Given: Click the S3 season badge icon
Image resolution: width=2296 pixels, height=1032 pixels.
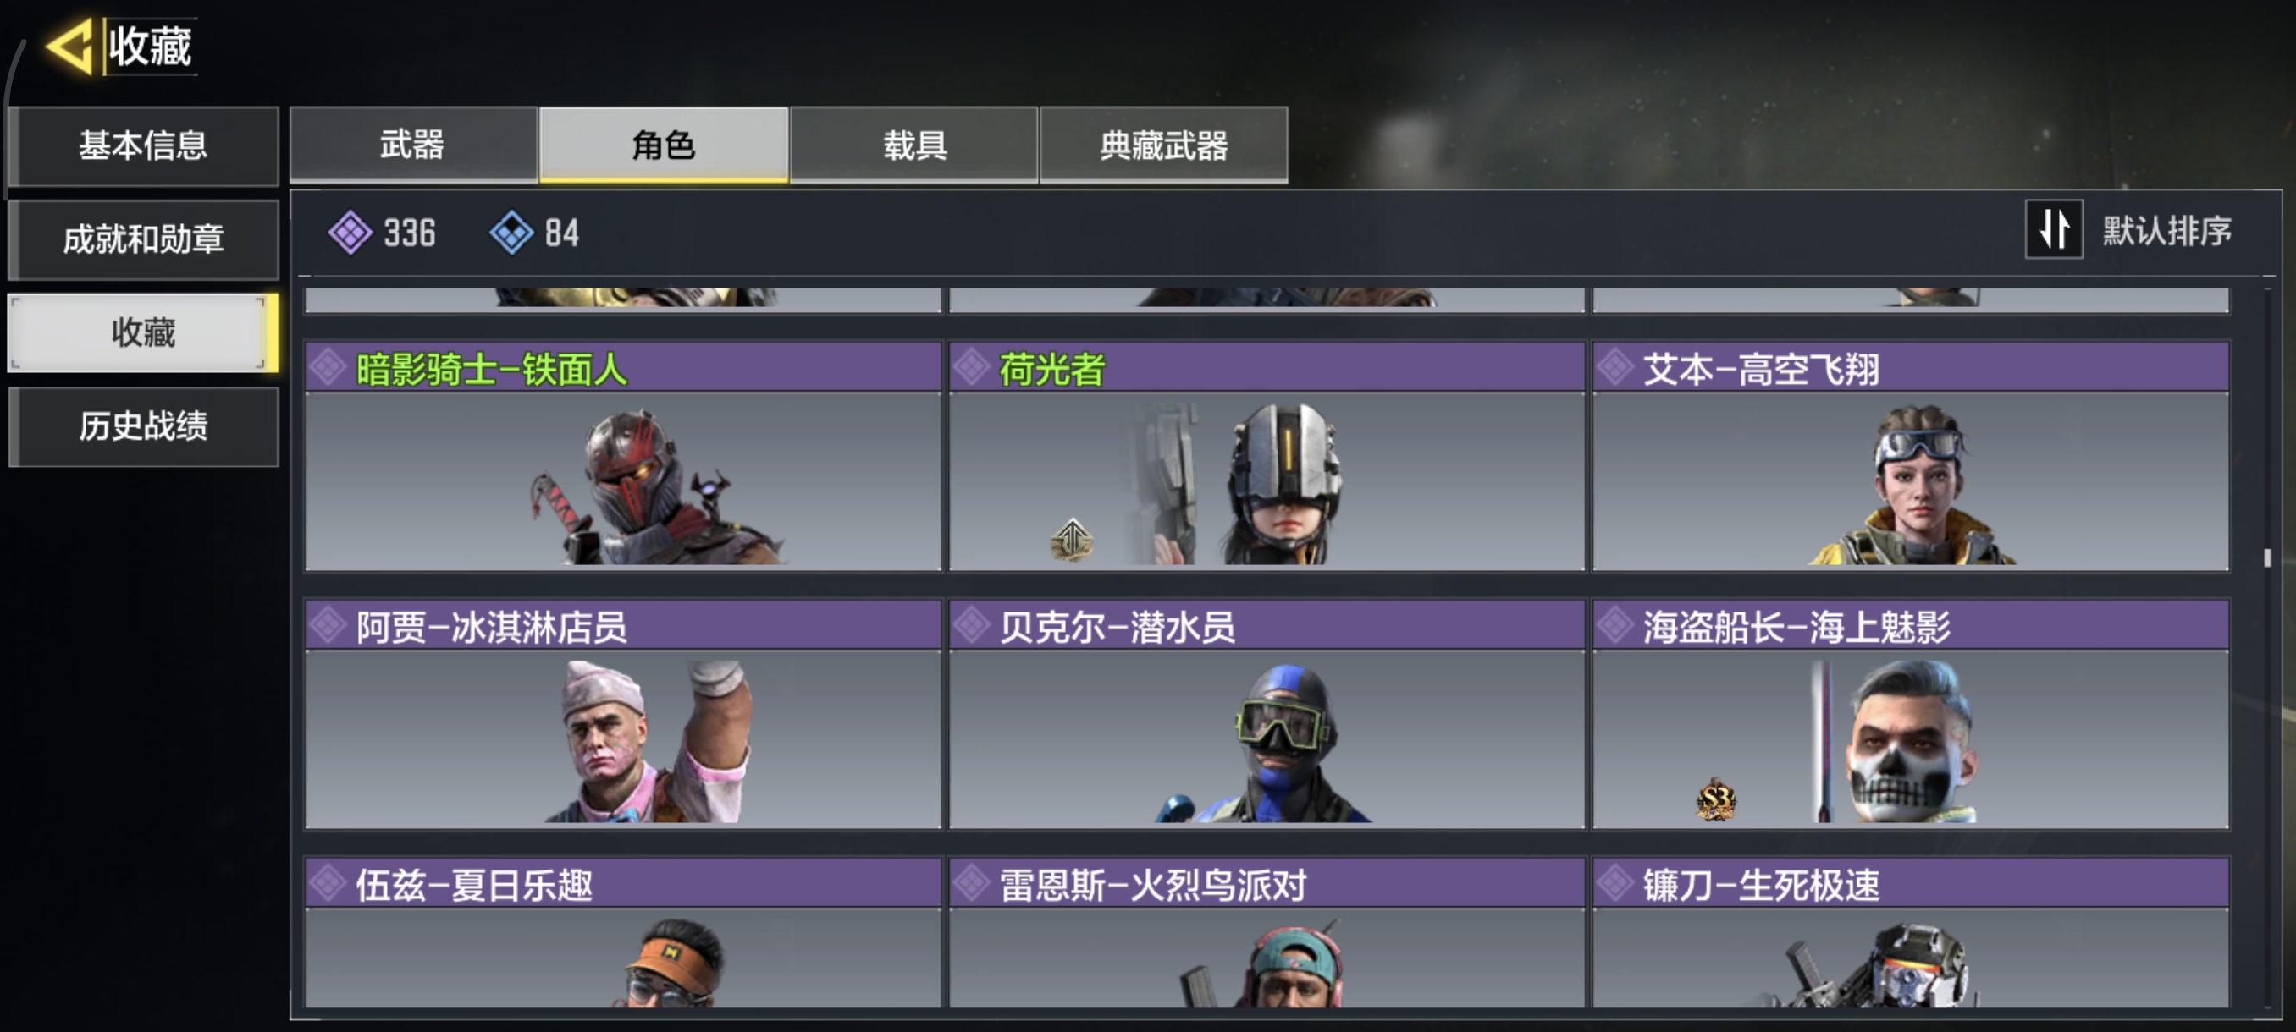Looking at the screenshot, I should coord(1715,799).
